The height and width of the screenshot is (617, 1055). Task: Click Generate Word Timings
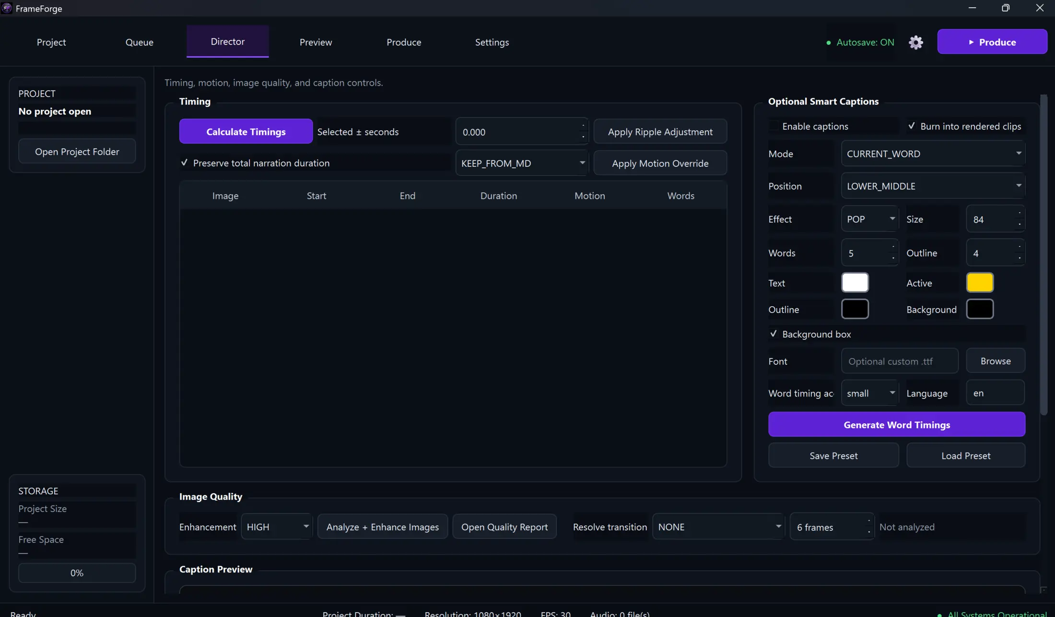click(897, 424)
